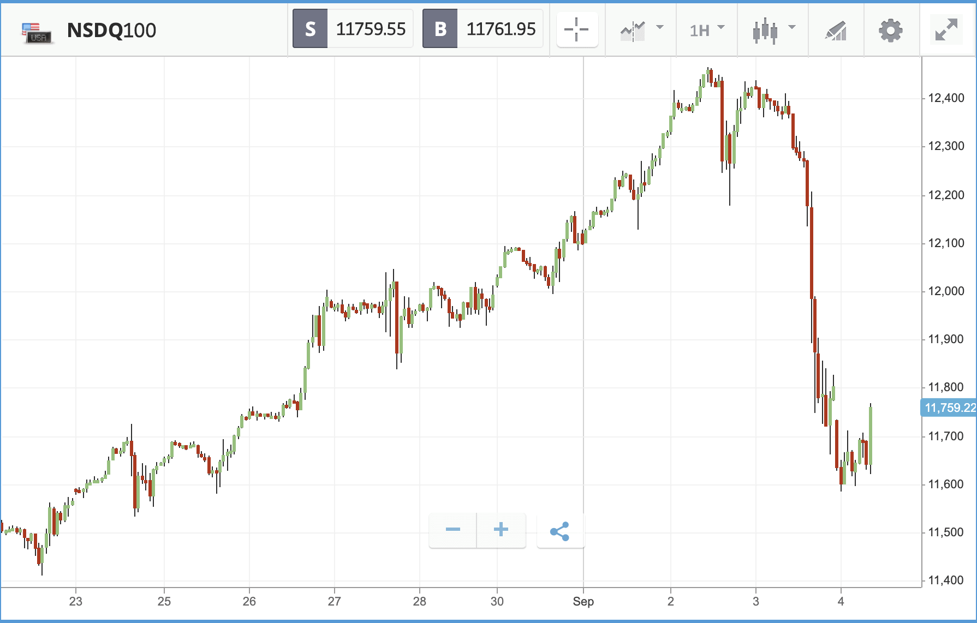Click the current price label 11,759.22
Viewport: 977px width, 623px height.
click(x=949, y=408)
